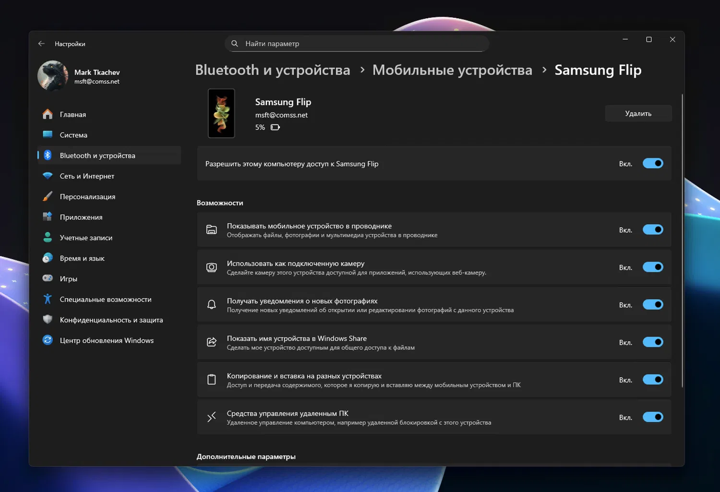
Task: Click the folder icon next to проводник setting
Action: click(x=211, y=229)
